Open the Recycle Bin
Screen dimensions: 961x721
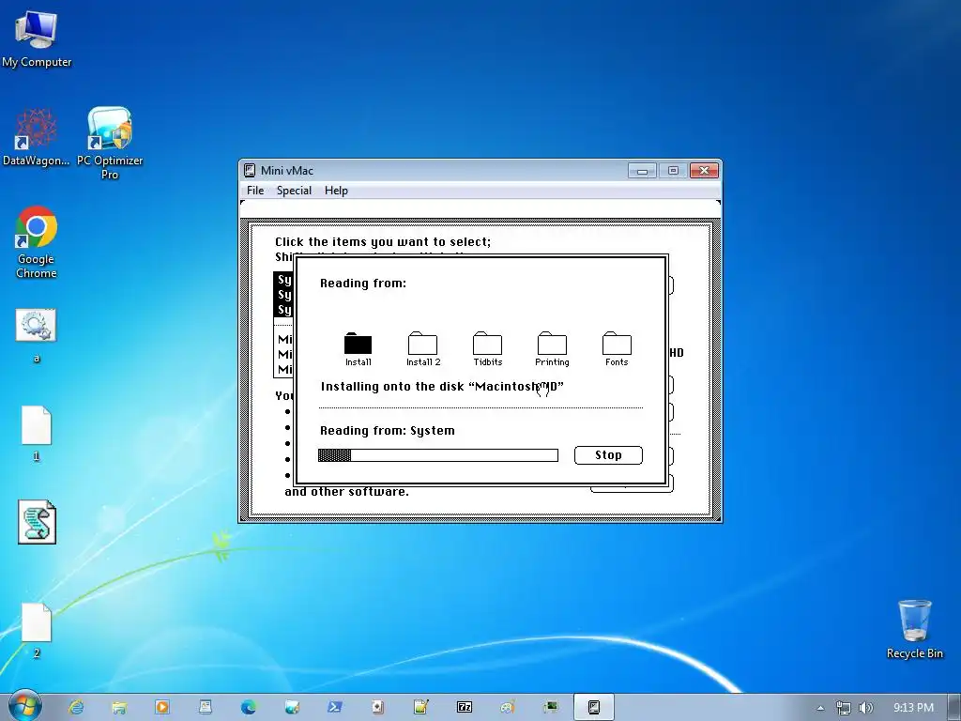(x=914, y=629)
